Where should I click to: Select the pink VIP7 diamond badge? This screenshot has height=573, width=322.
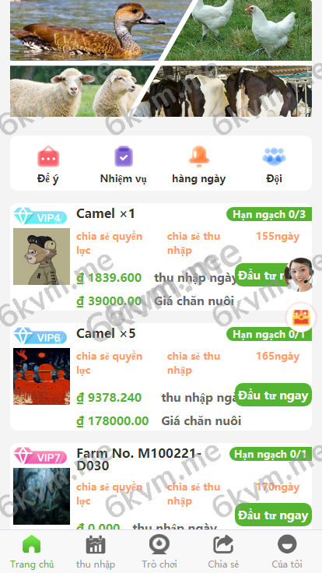(x=40, y=456)
